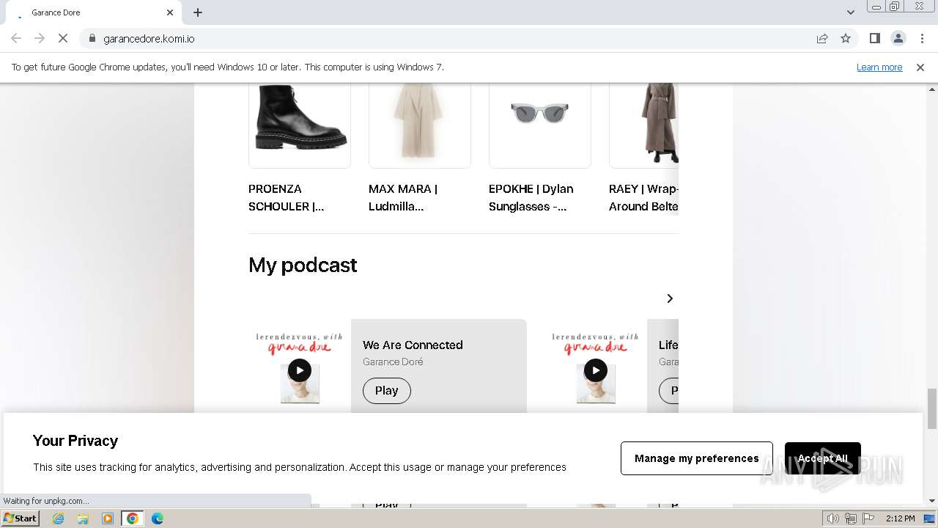Select the EPOKHE Dylan Sunglasses title
This screenshot has width=938, height=528.
click(531, 197)
